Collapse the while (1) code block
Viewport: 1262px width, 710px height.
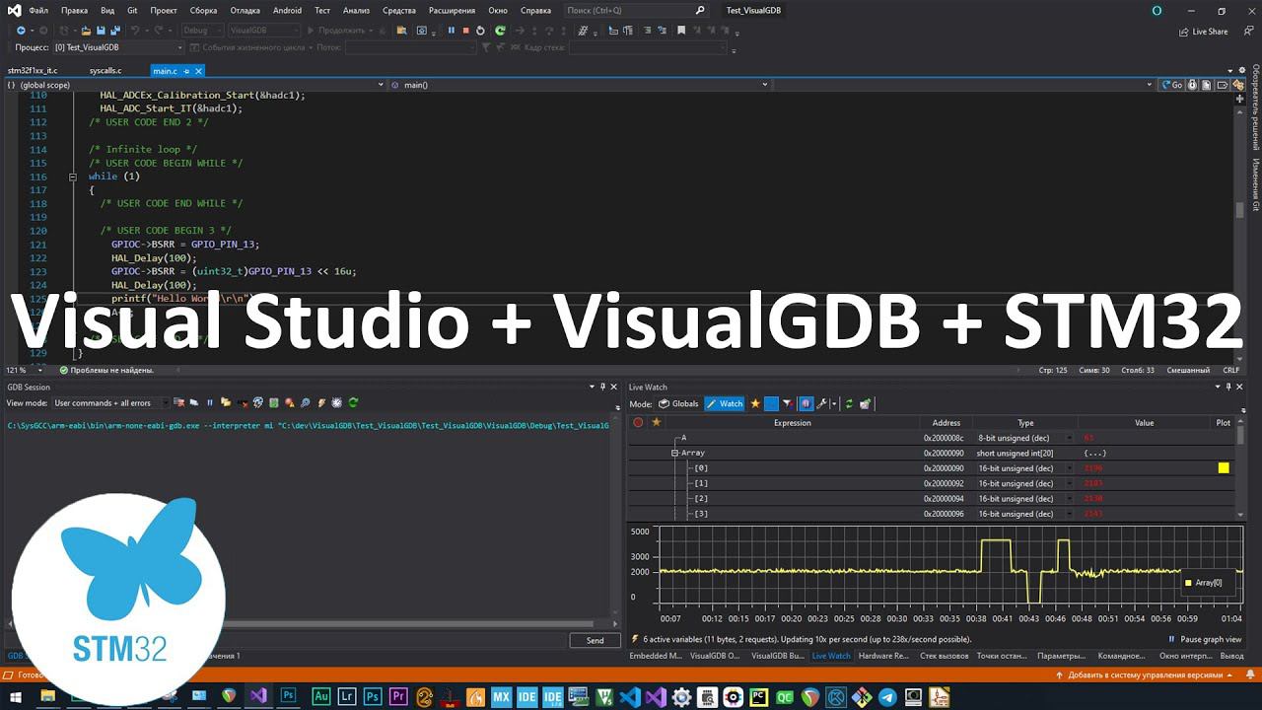[72, 177]
